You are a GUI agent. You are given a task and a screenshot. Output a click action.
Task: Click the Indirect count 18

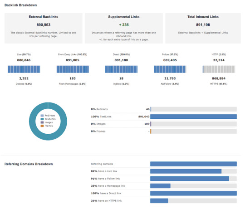pos(122,78)
